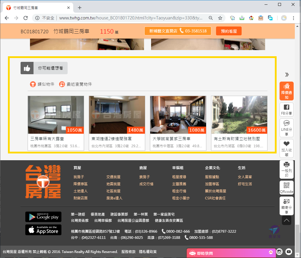Viewport: 301px width, 258px height.
Task: Forward listing with 轉寄分享 mail icon
Action: [287, 206]
